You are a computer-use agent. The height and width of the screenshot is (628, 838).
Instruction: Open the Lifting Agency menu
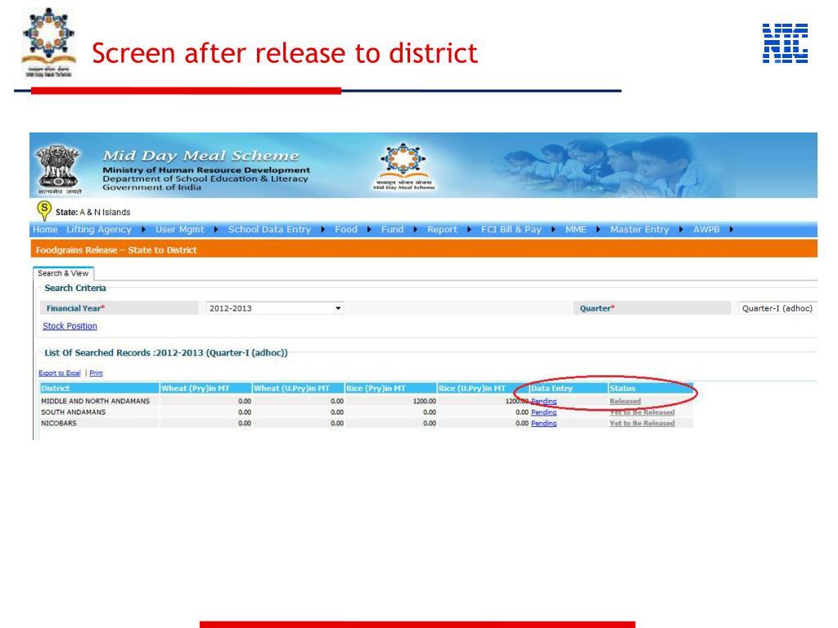coord(99,229)
